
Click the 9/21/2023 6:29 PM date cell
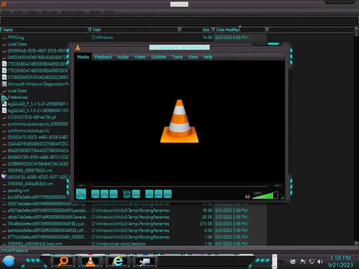coord(231,37)
